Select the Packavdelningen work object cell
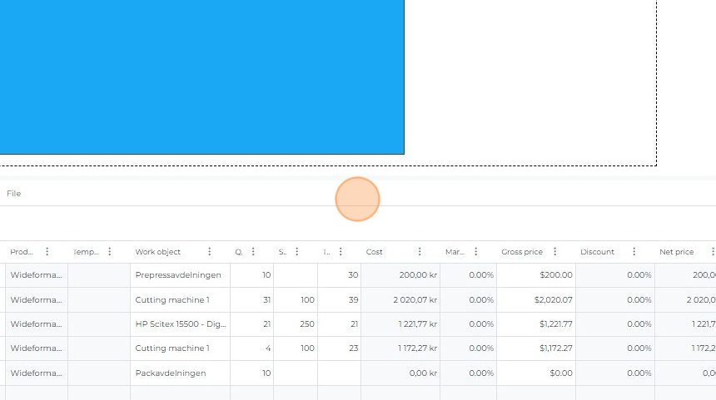This screenshot has height=400, width=716. click(x=171, y=373)
